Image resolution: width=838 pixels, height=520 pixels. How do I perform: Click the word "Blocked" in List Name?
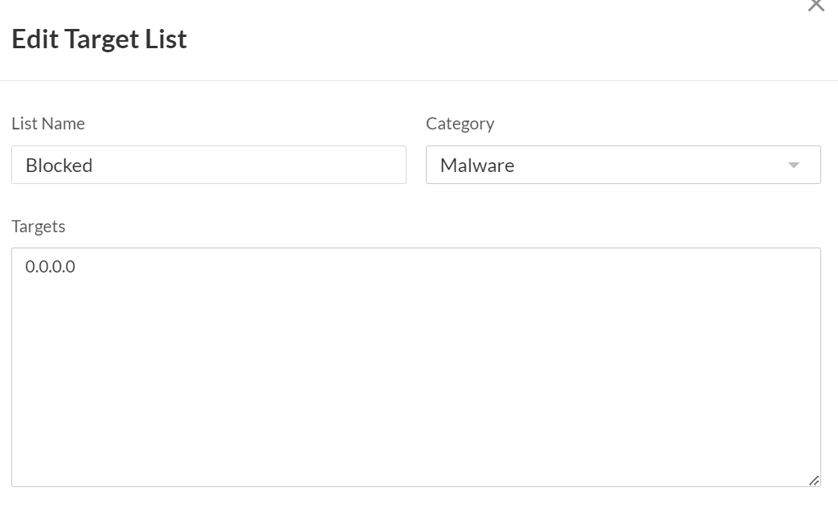(59, 166)
